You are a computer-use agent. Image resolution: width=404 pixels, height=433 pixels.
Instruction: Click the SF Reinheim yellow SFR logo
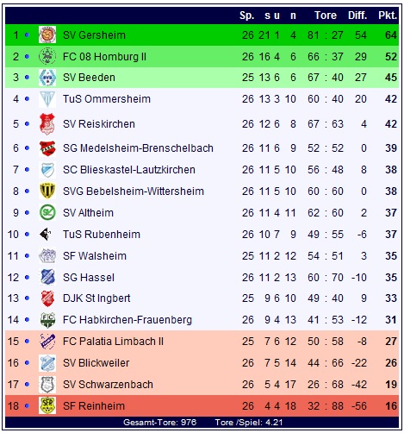pos(47,405)
